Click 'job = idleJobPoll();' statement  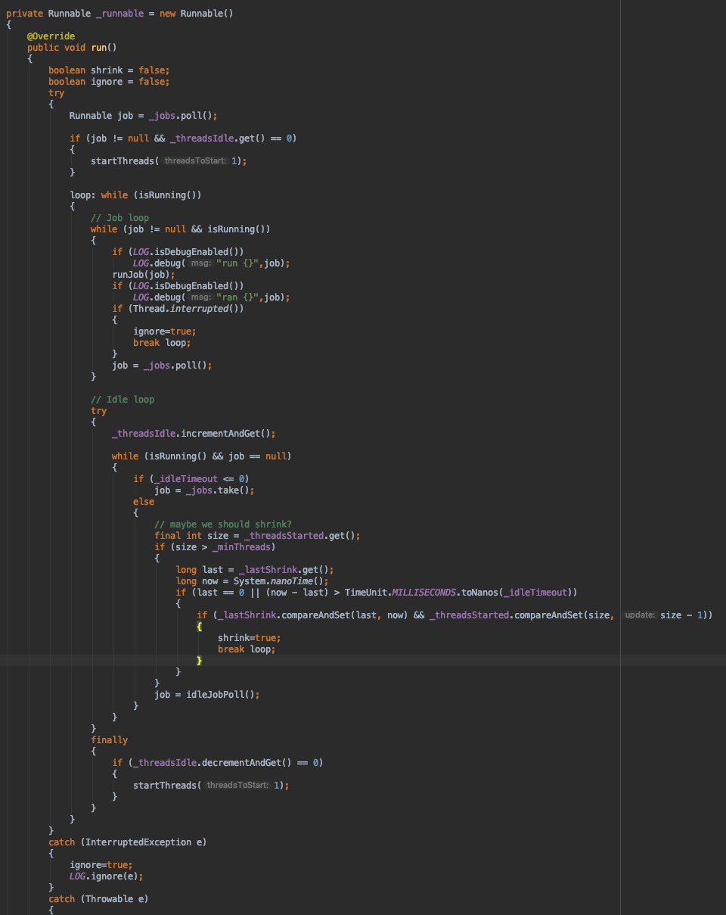207,695
